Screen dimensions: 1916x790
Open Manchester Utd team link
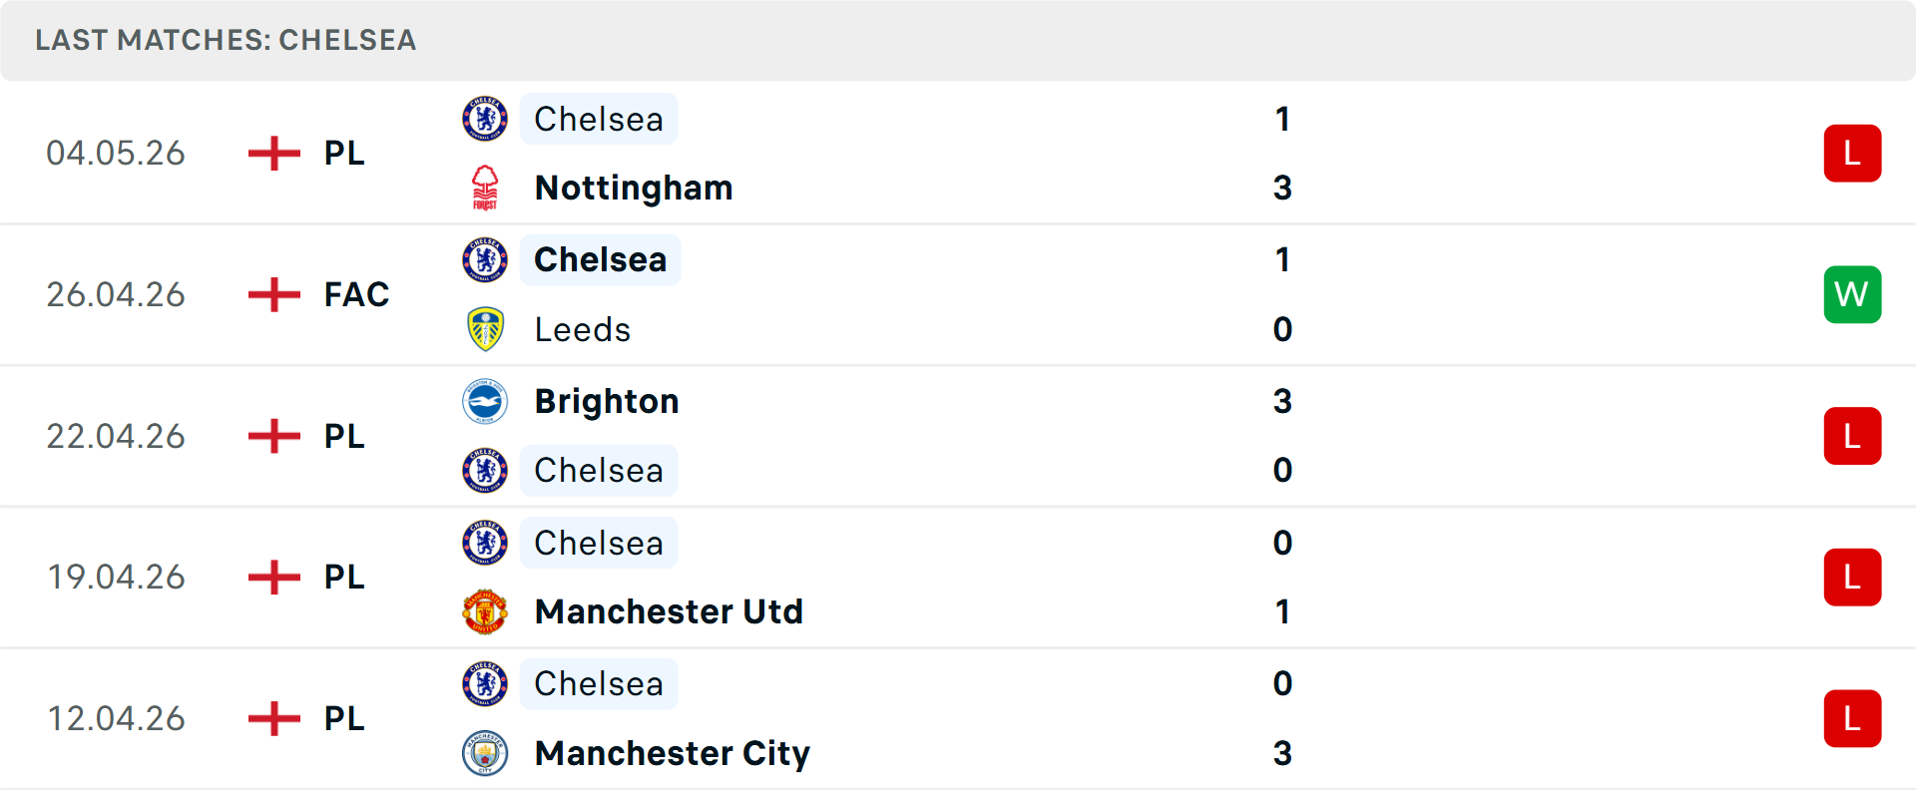[669, 611]
